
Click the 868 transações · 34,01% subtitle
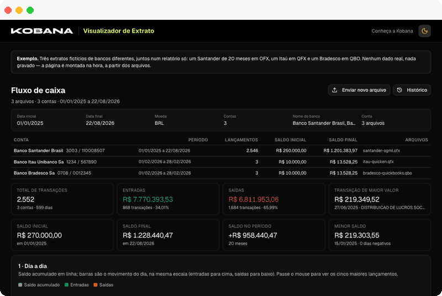(x=146, y=208)
